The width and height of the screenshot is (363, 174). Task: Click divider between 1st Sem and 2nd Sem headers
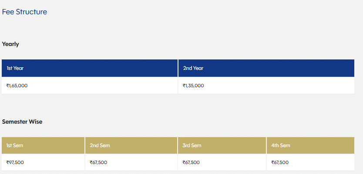tap(85, 145)
